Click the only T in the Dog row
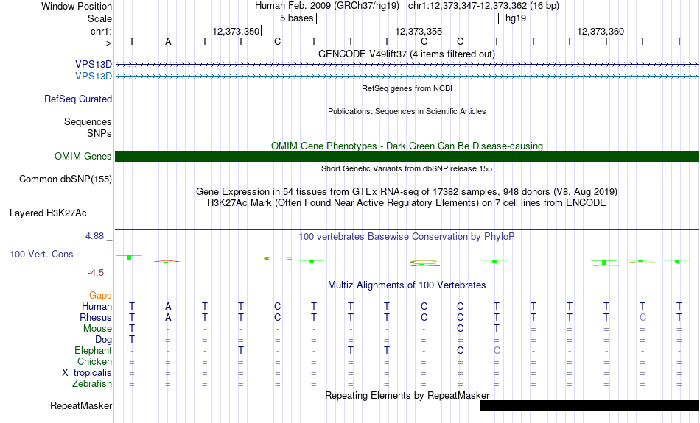Image resolution: width=700 pixels, height=423 pixels. tap(132, 340)
